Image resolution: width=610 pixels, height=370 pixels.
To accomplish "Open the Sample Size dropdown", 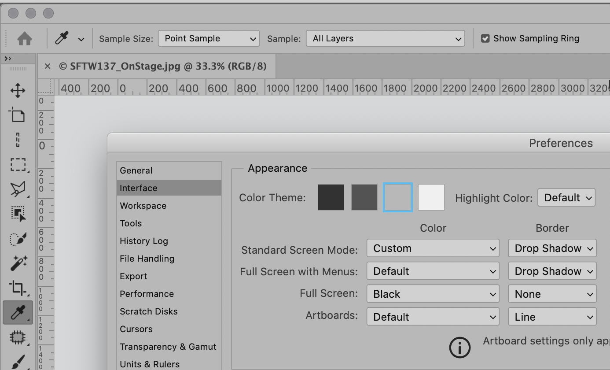I will 209,38.
